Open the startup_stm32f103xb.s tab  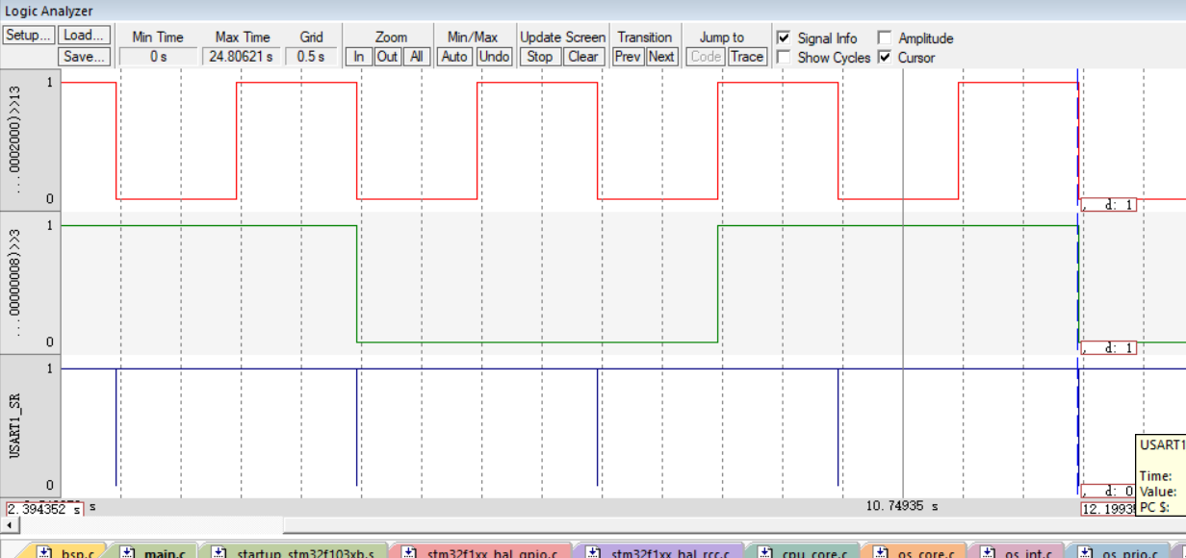click(293, 552)
